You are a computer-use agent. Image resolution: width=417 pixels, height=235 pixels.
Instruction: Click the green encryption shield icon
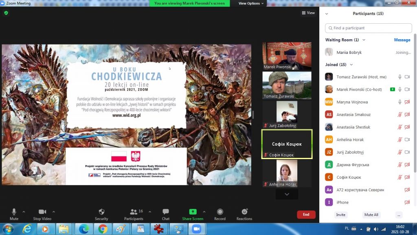[x=6, y=13]
